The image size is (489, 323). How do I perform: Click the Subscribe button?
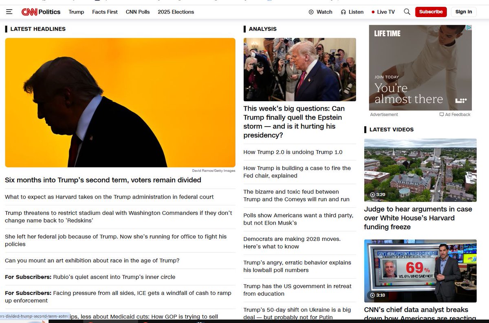click(x=431, y=12)
